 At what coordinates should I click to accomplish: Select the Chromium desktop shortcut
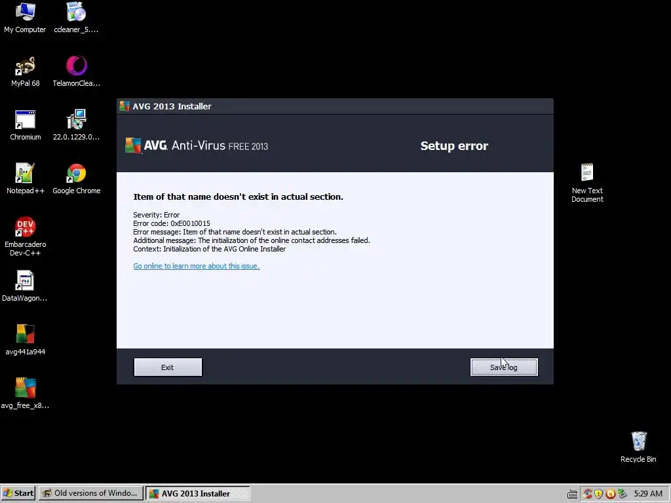coord(26,125)
